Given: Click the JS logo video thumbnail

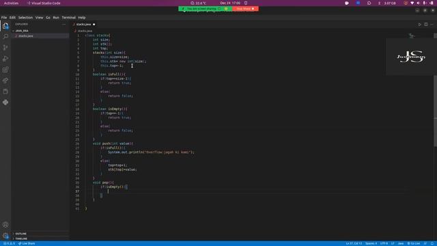Looking at the screenshot, I should [x=411, y=57].
